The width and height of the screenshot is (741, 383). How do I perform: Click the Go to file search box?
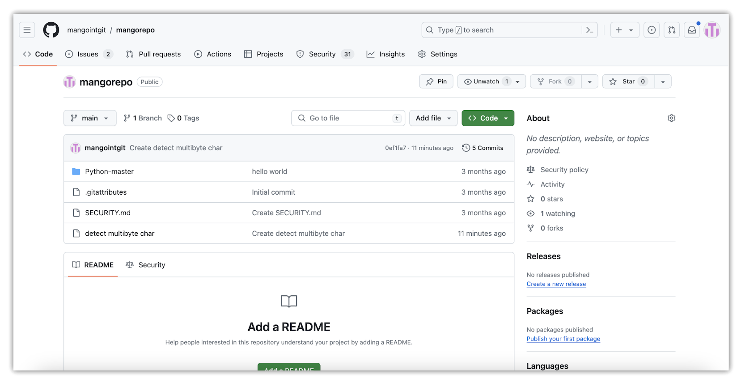pyautogui.click(x=348, y=118)
